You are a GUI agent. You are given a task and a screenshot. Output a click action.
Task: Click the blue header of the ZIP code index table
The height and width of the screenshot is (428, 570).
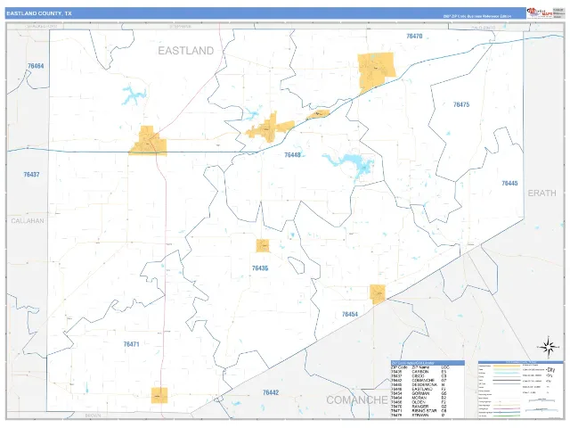(x=427, y=363)
